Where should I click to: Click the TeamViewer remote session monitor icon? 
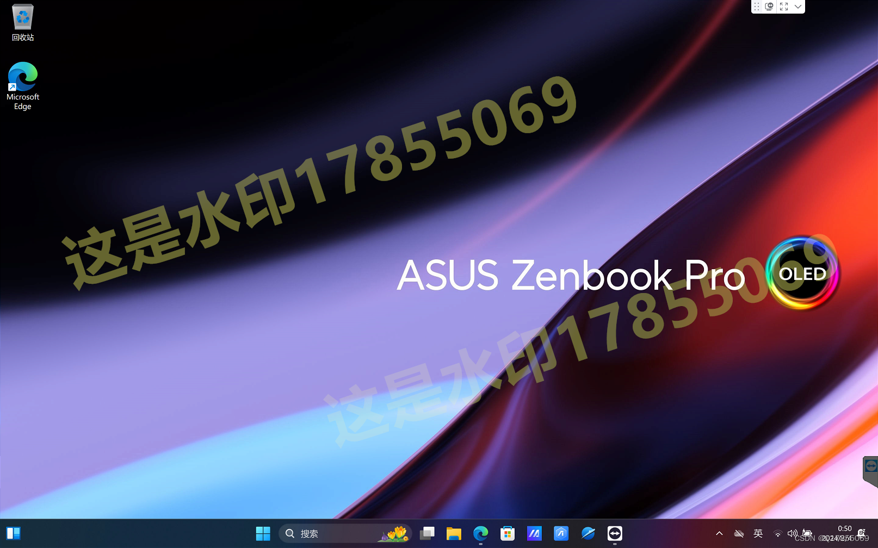769,7
